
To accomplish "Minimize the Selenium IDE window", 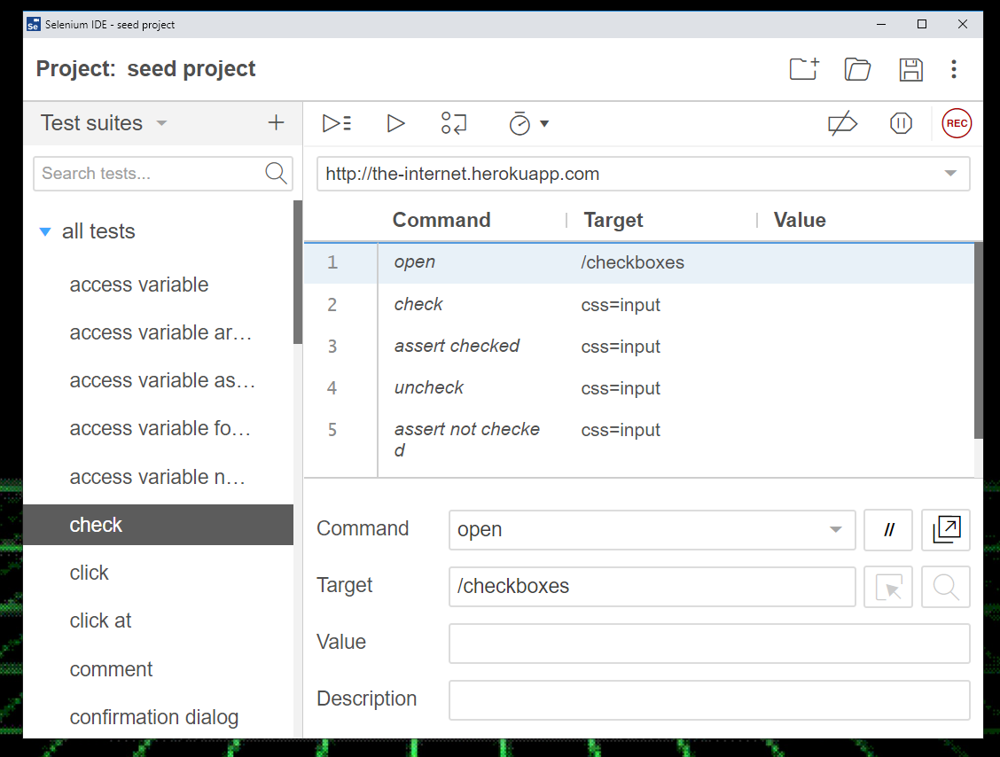I will 880,24.
